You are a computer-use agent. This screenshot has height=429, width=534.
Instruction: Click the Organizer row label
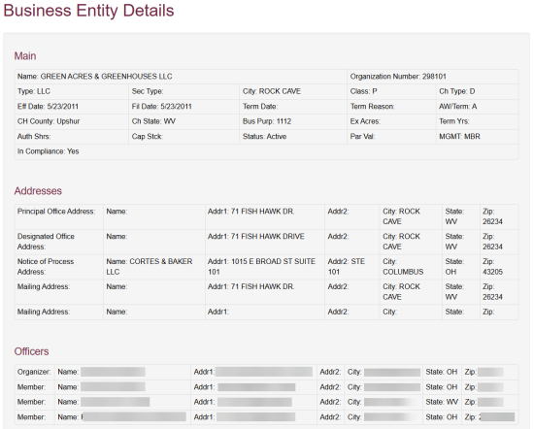point(35,372)
